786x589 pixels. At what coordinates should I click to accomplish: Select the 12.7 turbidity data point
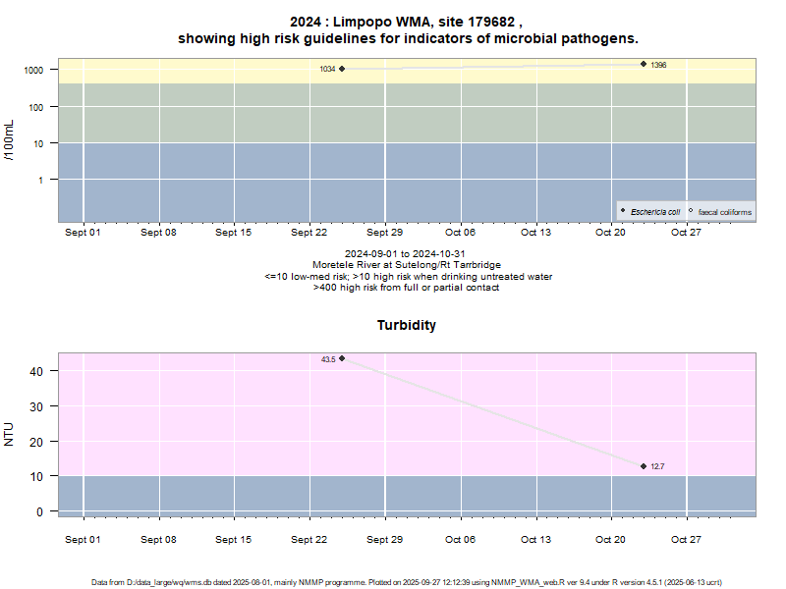click(x=644, y=466)
